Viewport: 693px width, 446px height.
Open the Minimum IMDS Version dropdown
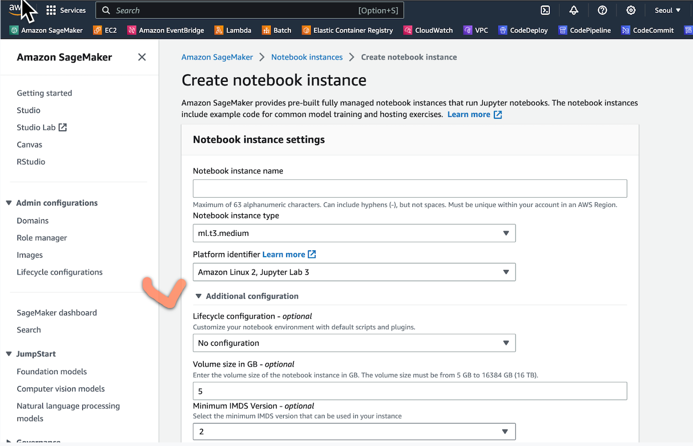[354, 432]
